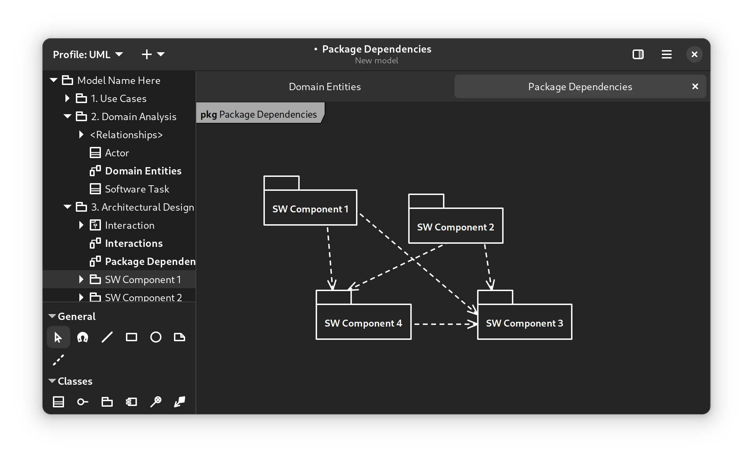Image resolution: width=753 pixels, height=461 pixels.
Task: Pick the solid line tool
Action: pyautogui.click(x=107, y=337)
